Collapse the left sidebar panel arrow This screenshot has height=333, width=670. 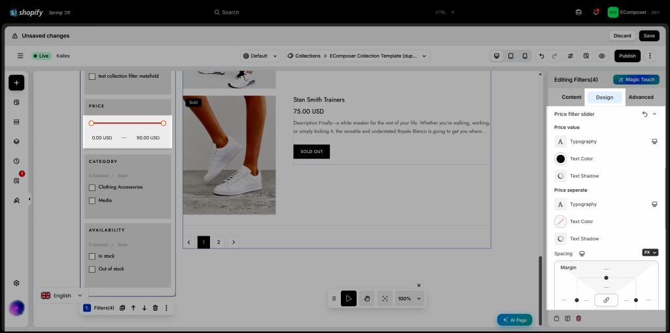tap(29, 199)
